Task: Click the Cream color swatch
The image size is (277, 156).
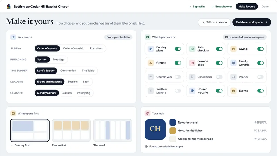Action: tap(172, 139)
